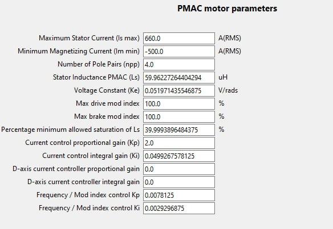Select the Voltage Constant (Ke) field

click(179, 90)
